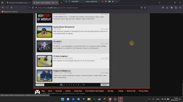
Task: Open the 'Hi Hello Neighbor!' mod link
Action: click(61, 56)
